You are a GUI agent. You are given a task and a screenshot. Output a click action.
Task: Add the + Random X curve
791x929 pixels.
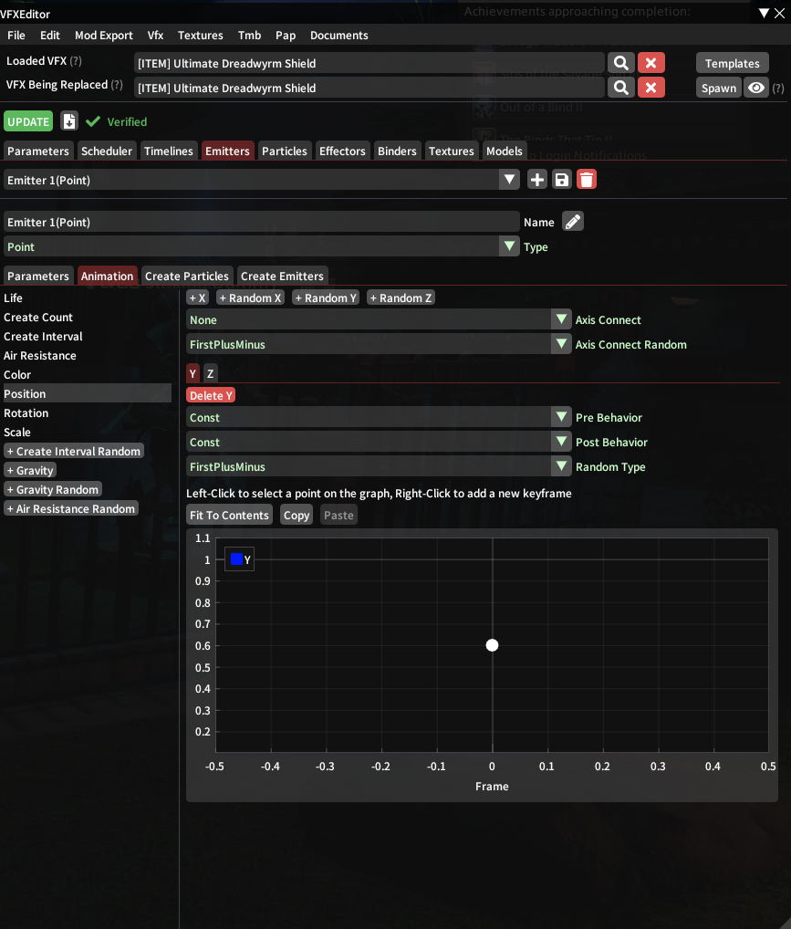click(x=250, y=297)
